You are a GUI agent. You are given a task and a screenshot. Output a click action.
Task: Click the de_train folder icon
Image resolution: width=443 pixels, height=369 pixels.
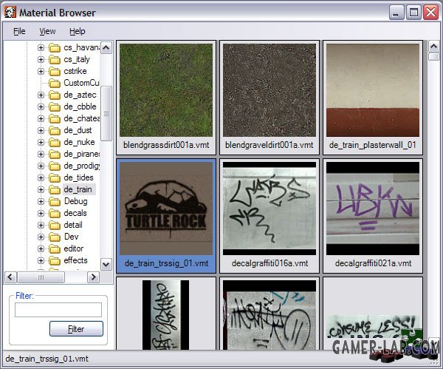tap(55, 189)
